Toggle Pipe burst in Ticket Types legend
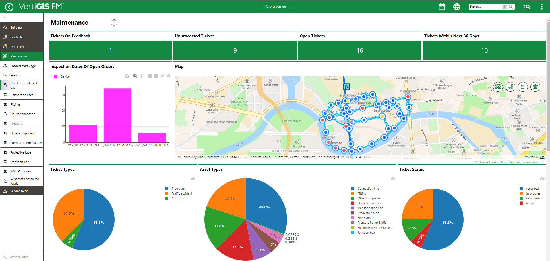Viewport: 550px width, 261px height. tap(175, 189)
